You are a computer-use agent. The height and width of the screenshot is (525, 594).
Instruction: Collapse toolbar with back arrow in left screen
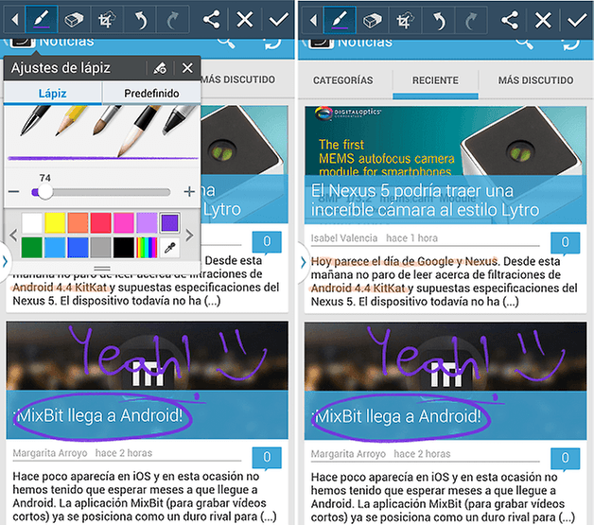point(15,19)
